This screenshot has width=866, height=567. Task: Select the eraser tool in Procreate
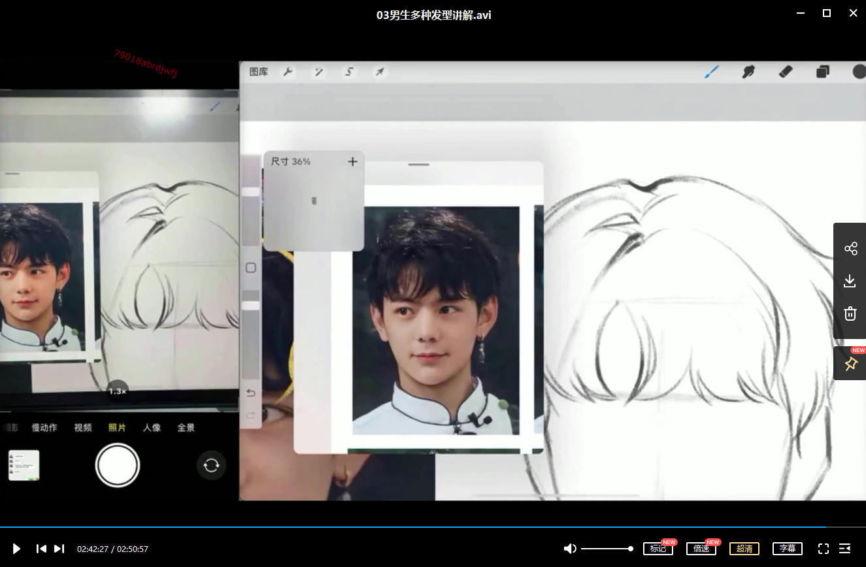(x=786, y=72)
